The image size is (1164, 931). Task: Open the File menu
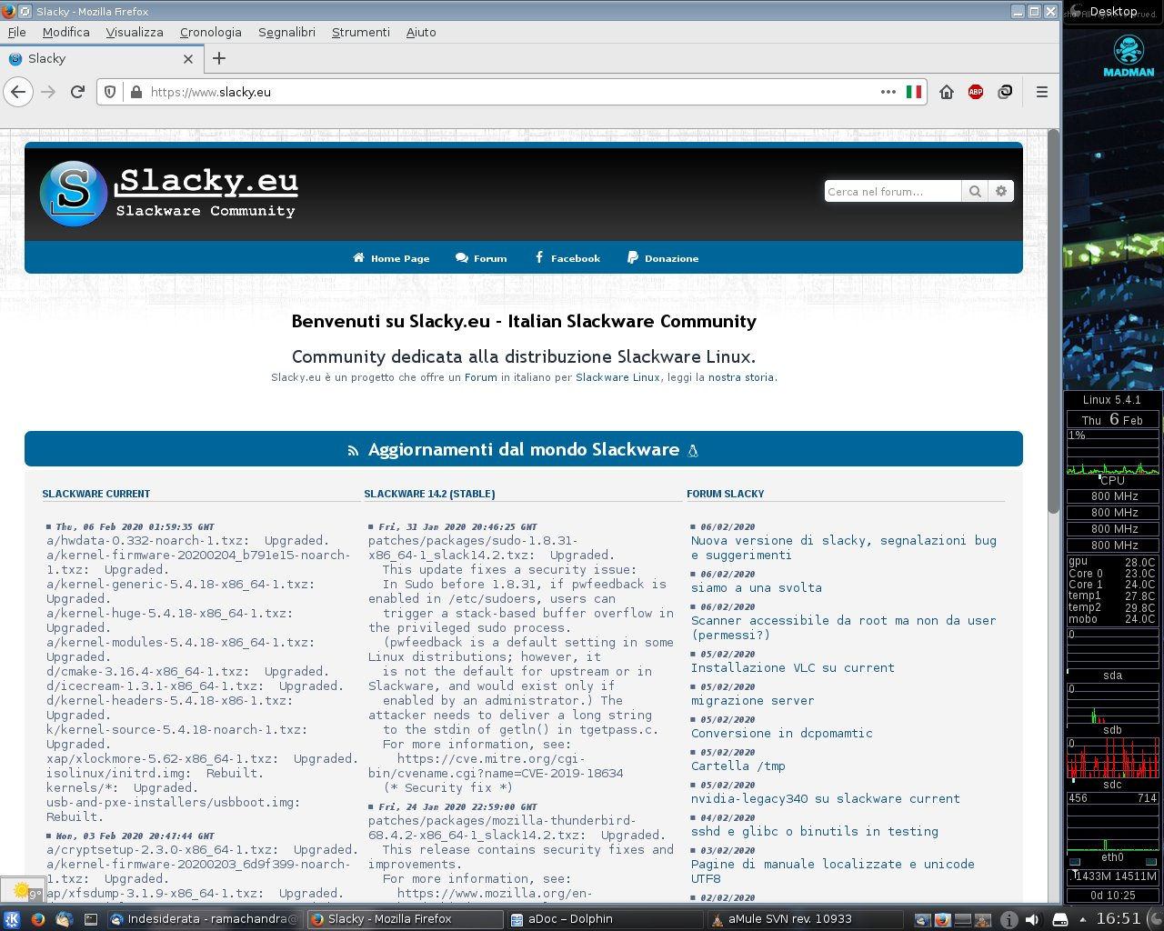point(16,32)
